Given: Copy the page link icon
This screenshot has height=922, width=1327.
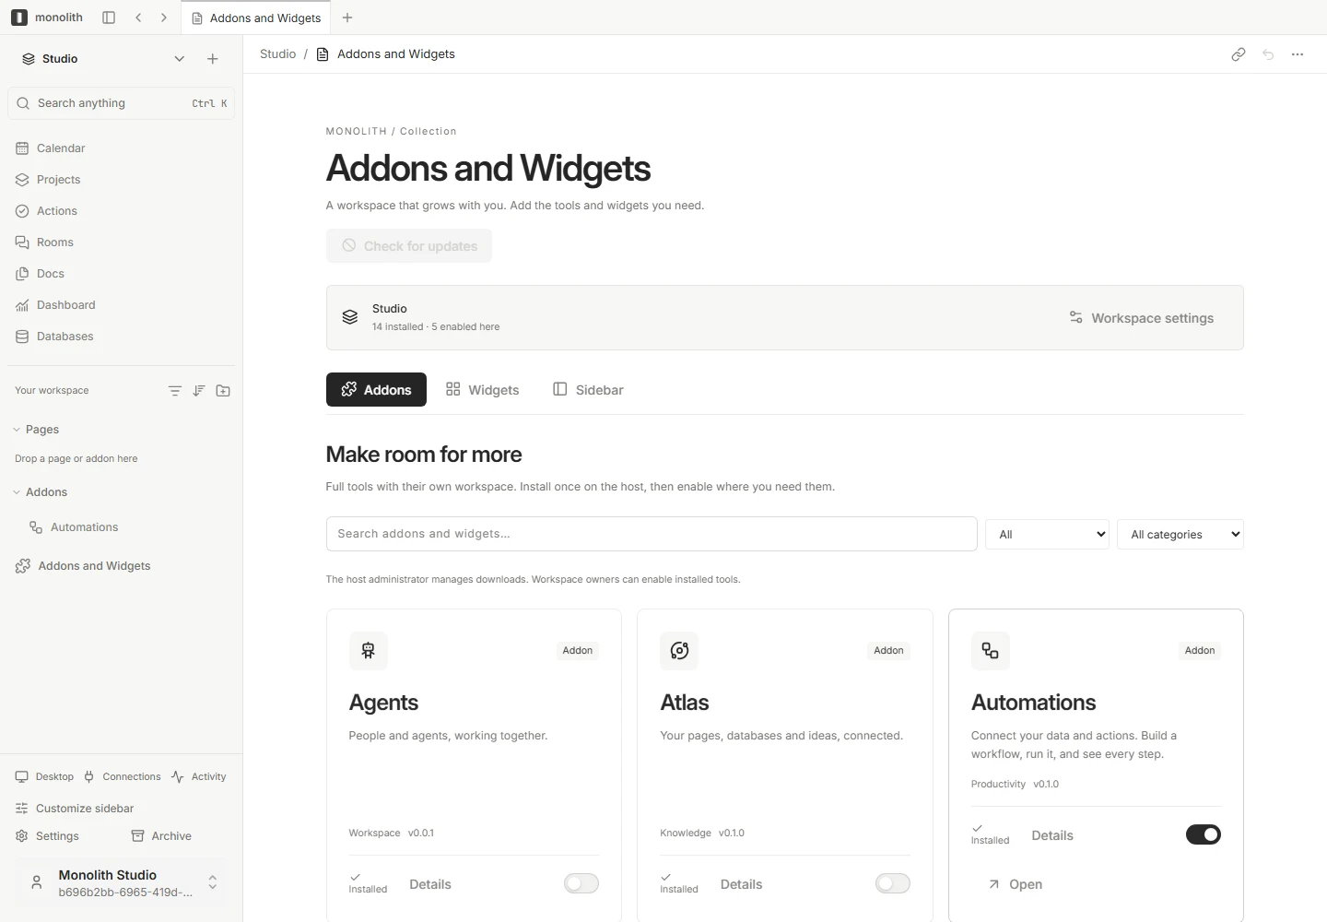Looking at the screenshot, I should click(1239, 54).
